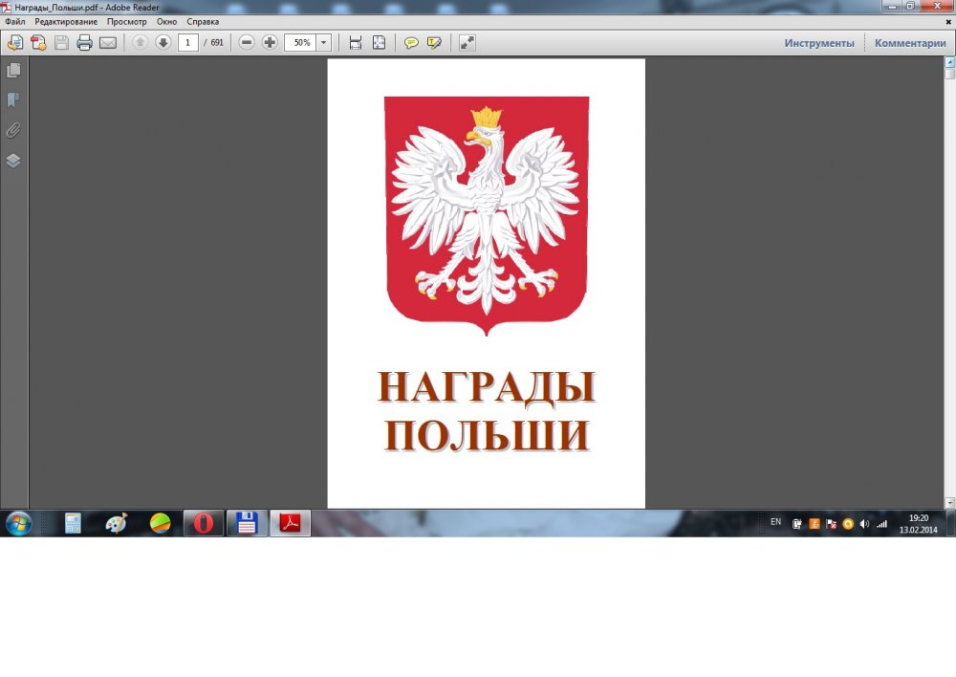Open the Windows Start menu orb
The height and width of the screenshot is (677, 956).
(18, 524)
